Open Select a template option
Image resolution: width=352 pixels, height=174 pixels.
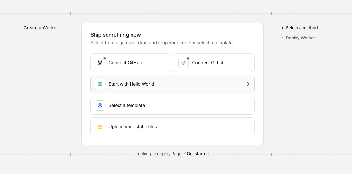[127, 105]
